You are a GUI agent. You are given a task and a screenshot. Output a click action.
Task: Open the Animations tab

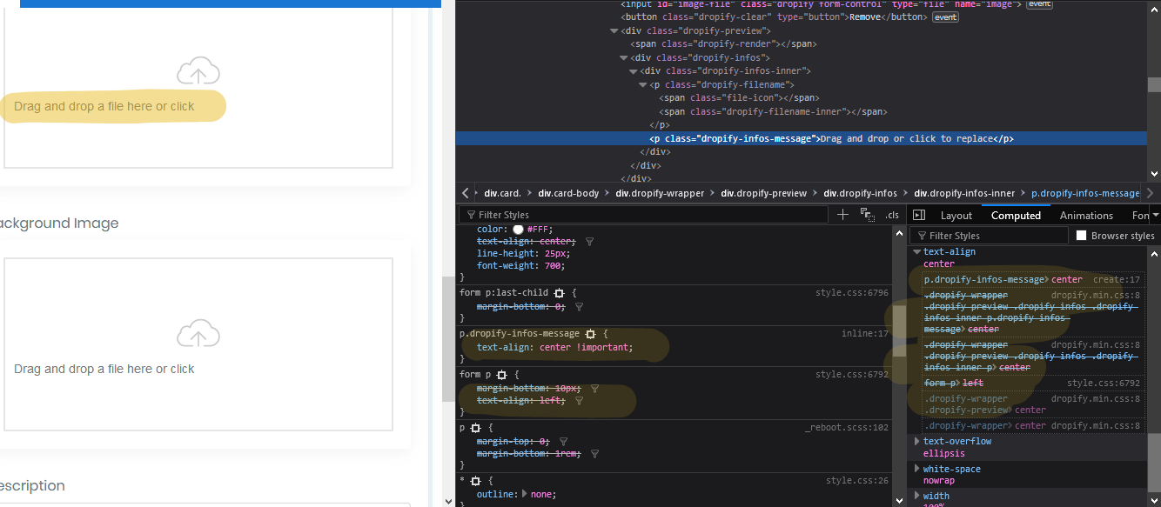point(1086,214)
